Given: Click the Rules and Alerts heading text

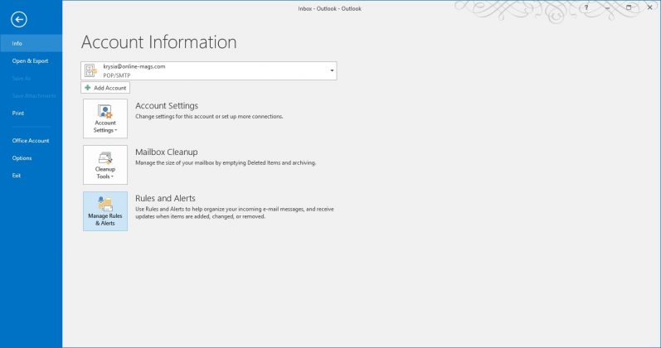Looking at the screenshot, I should point(165,198).
